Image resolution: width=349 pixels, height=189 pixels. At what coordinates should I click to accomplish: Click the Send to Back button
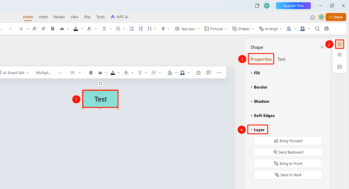pyautogui.click(x=288, y=175)
